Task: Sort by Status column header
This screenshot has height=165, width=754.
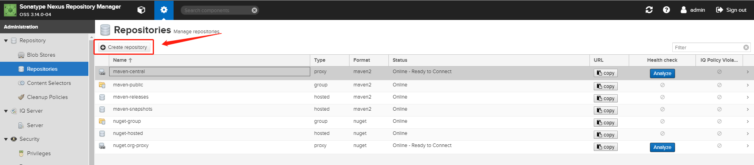Action: [x=489, y=60]
